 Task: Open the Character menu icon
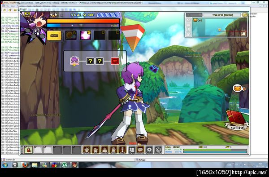pyautogui.click(x=87, y=150)
